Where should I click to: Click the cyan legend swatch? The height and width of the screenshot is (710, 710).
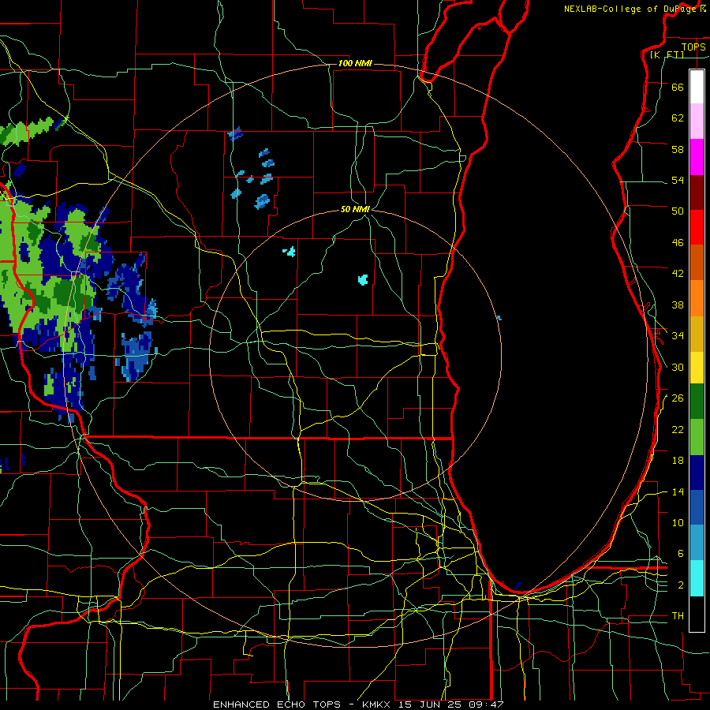pos(697,578)
